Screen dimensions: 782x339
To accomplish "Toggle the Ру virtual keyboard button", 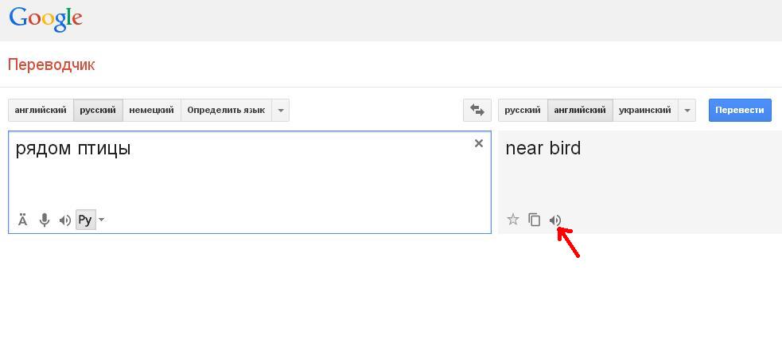I will [x=85, y=220].
